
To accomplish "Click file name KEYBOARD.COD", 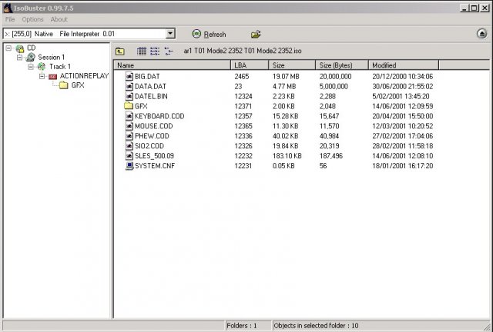I will coord(159,116).
